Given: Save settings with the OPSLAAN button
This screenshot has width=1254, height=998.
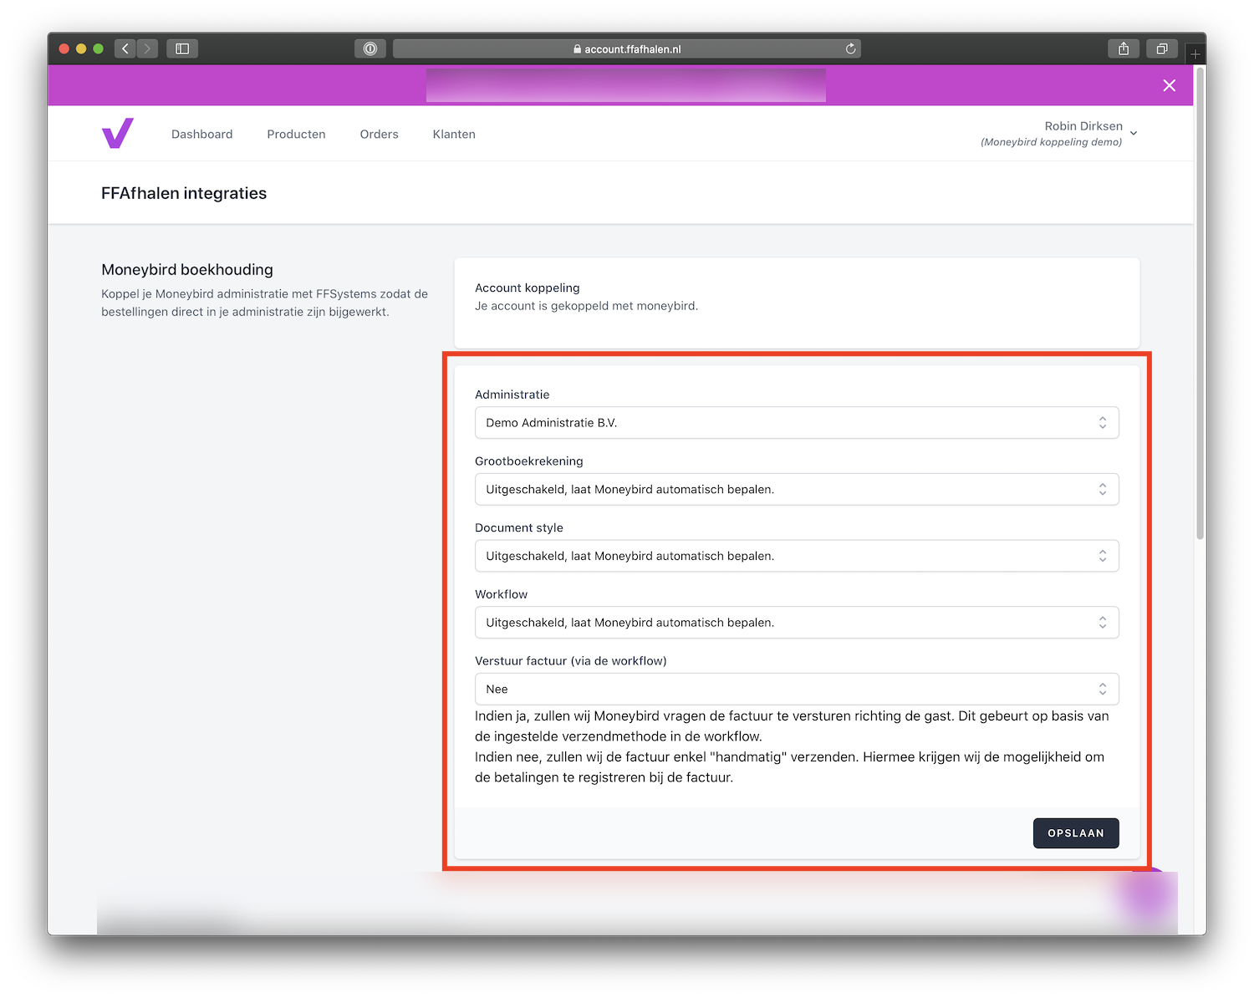Looking at the screenshot, I should (x=1076, y=833).
